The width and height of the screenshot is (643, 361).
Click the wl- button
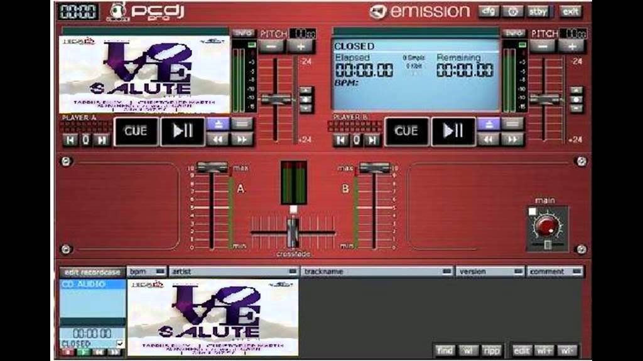tap(567, 351)
